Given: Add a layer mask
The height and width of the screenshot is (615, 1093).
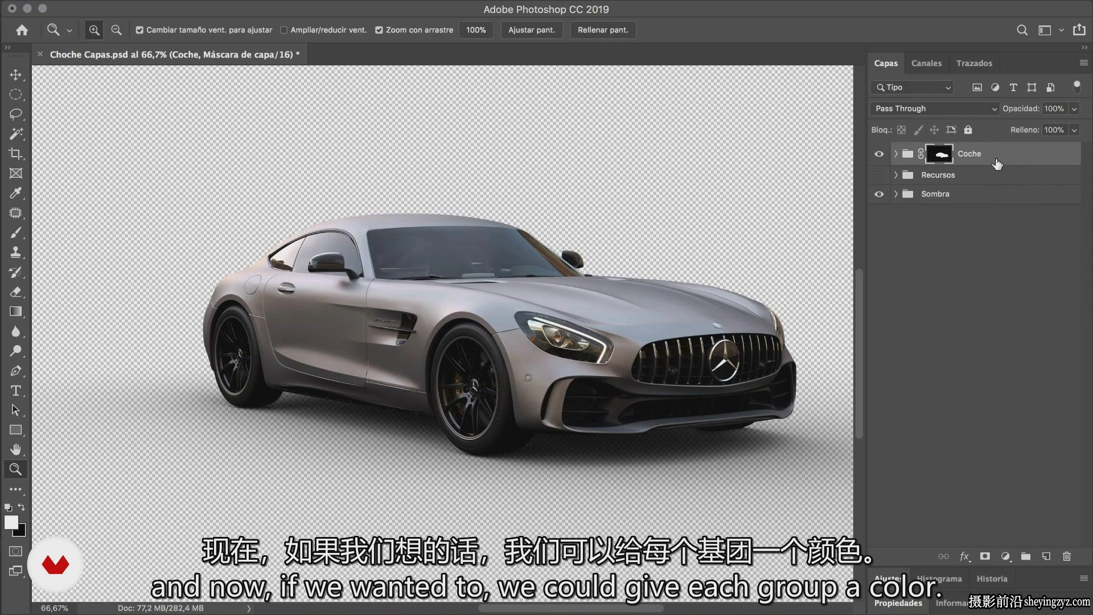Looking at the screenshot, I should pyautogui.click(x=985, y=556).
